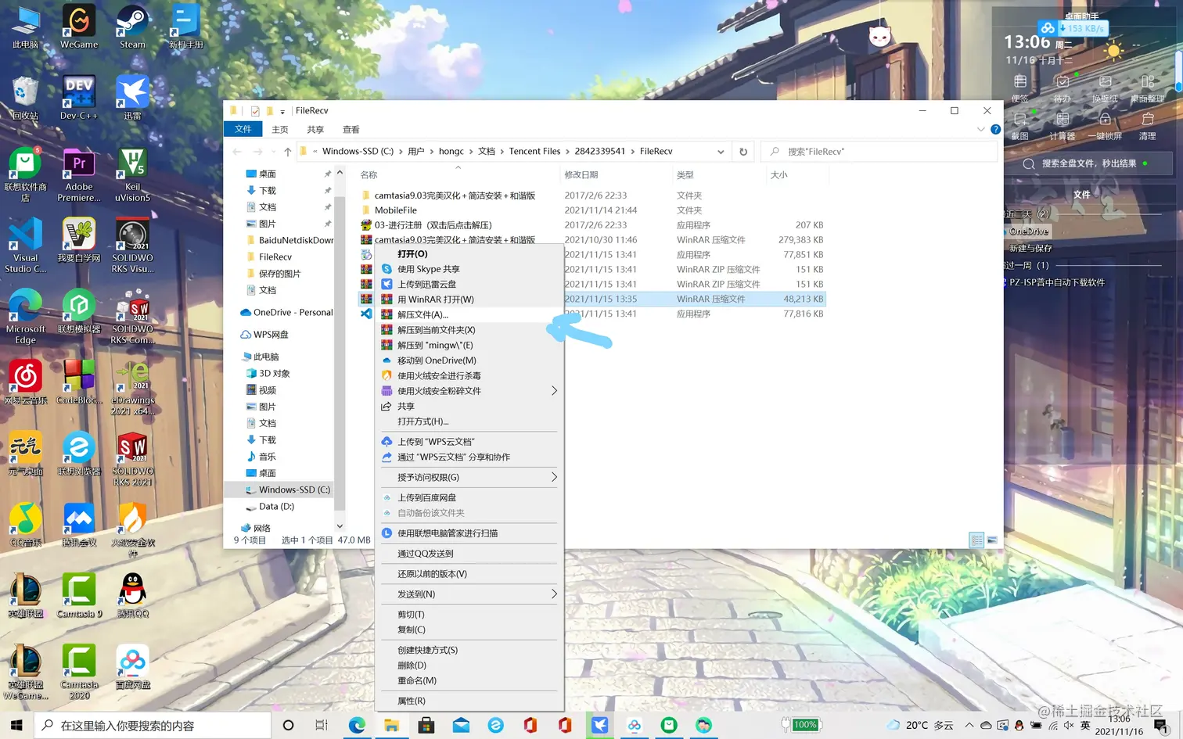Screen dimensions: 1183x739
Task: Open PZ-ISP普中自动下载软件 in assistant file list
Action: [1056, 282]
